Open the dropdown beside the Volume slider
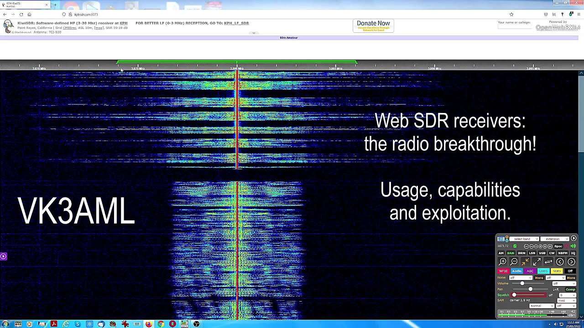584x328 pixels. 564,283
